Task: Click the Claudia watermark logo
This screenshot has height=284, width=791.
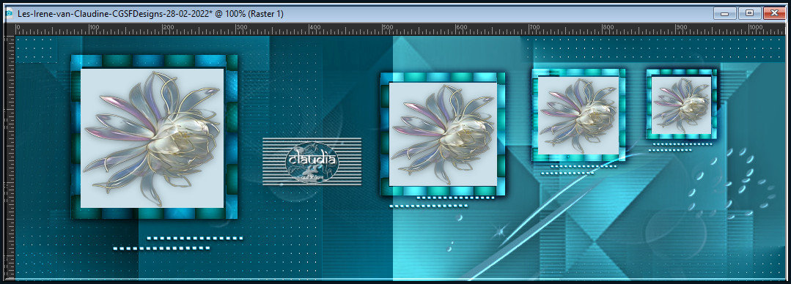Action: [312, 162]
